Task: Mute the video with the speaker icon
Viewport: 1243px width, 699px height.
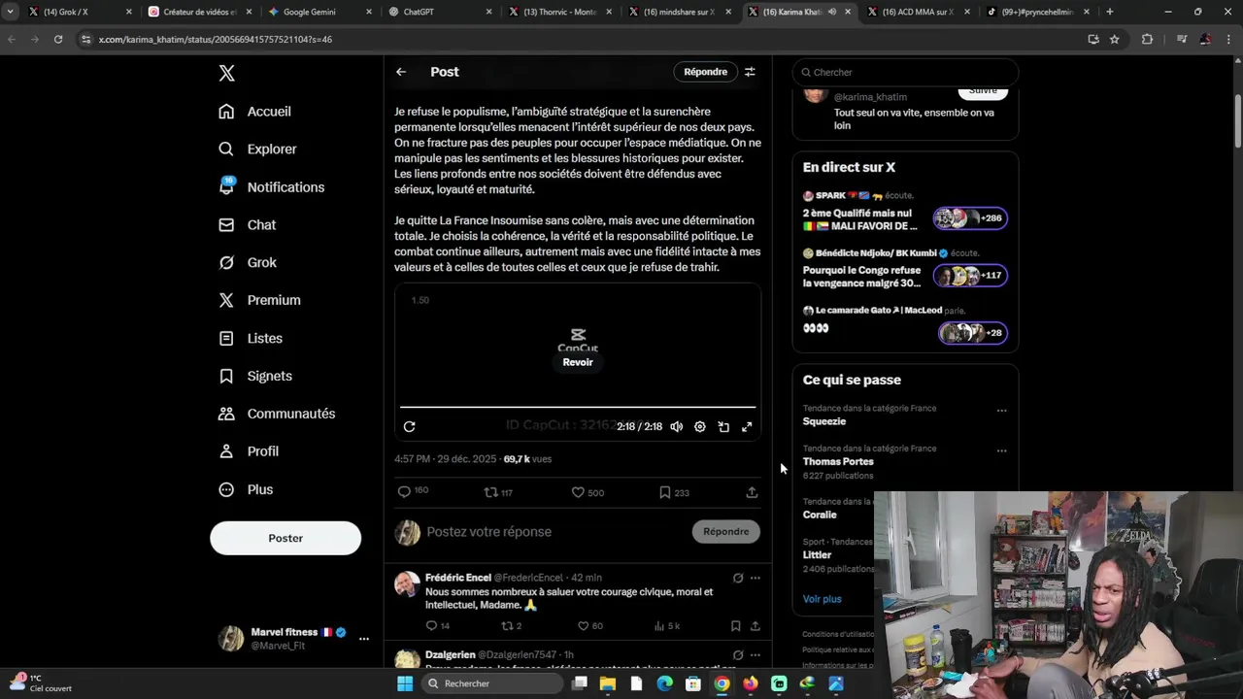Action: pyautogui.click(x=677, y=427)
